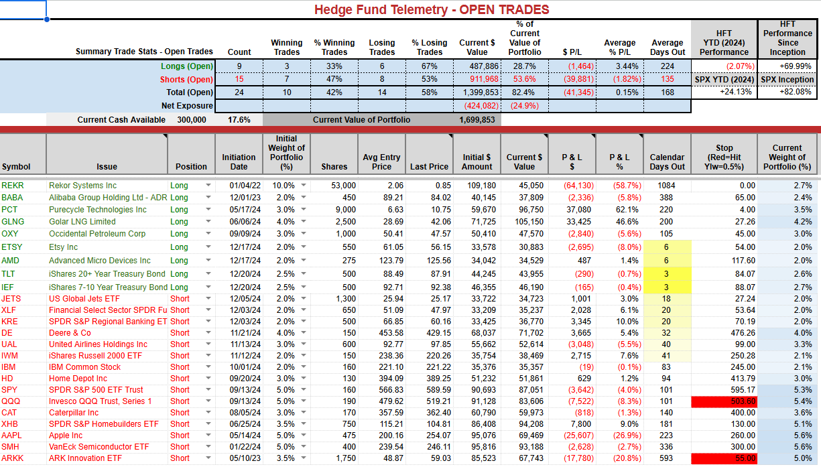The height and width of the screenshot is (467, 821).
Task: Select the "Stop (Red=Hit Ylw=0.5%)" header cell
Action: pyautogui.click(x=724, y=153)
